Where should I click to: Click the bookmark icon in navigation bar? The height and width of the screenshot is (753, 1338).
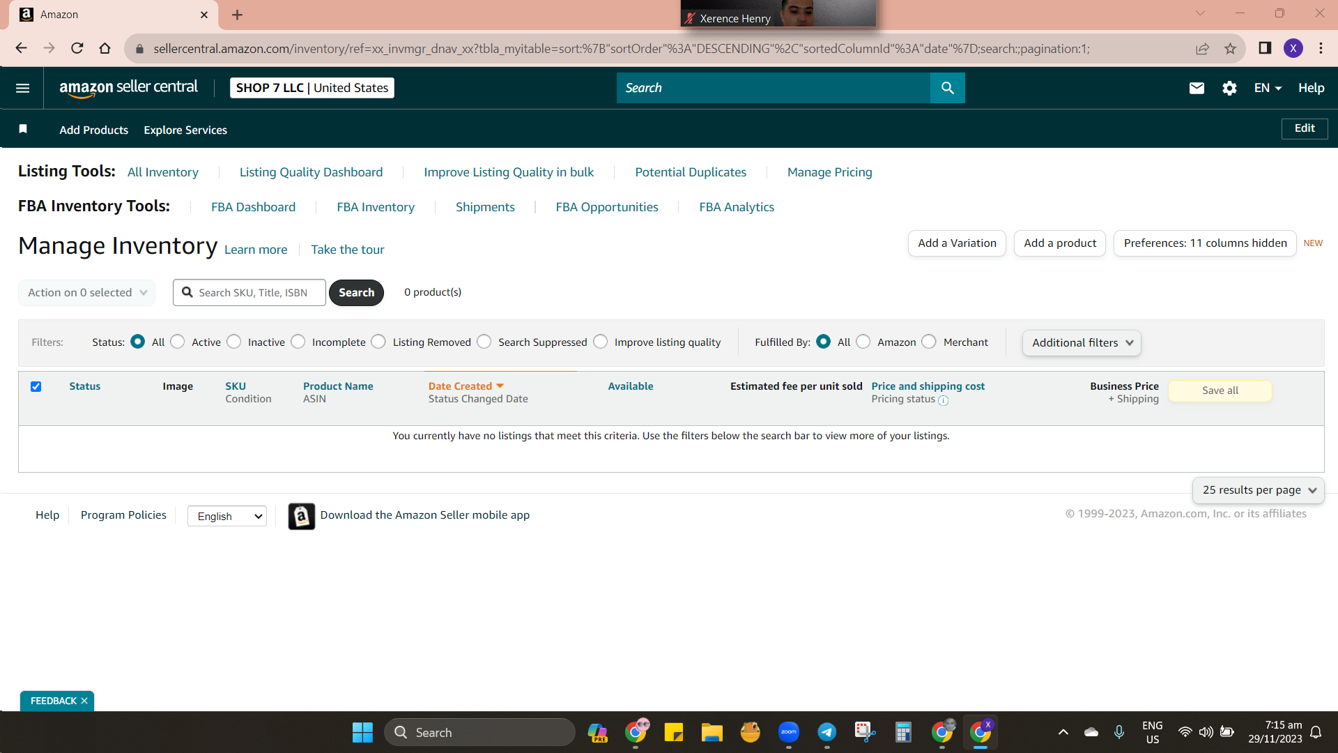pyautogui.click(x=23, y=129)
